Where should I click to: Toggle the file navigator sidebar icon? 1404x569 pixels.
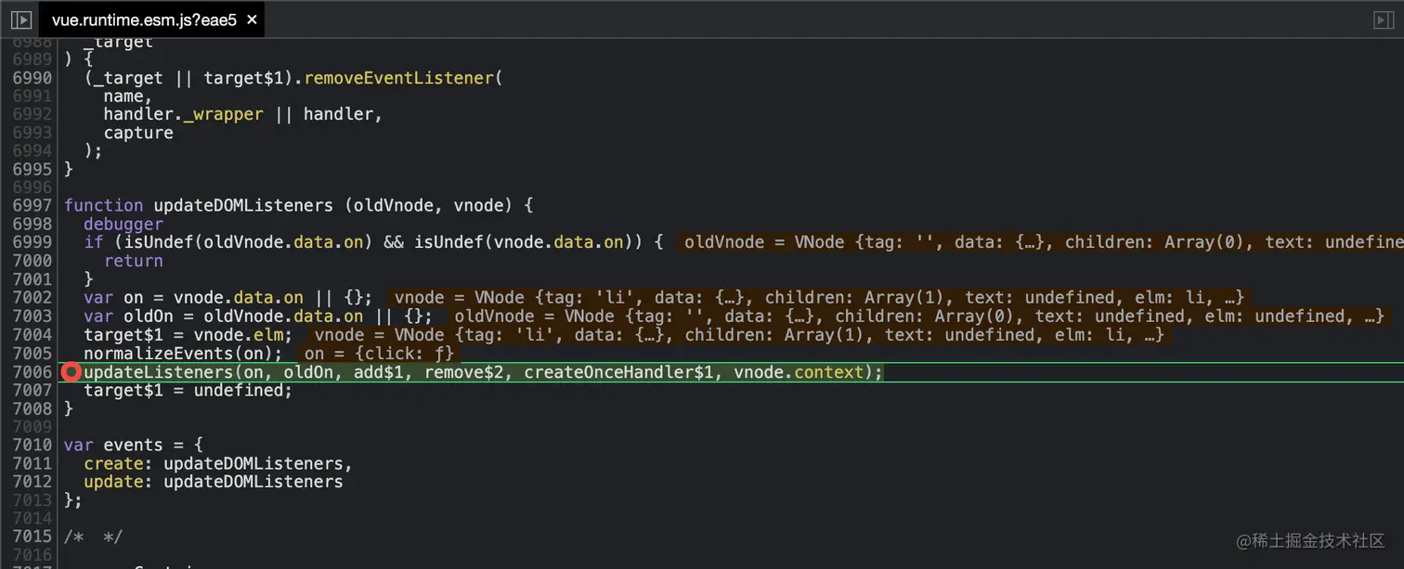click(x=20, y=19)
